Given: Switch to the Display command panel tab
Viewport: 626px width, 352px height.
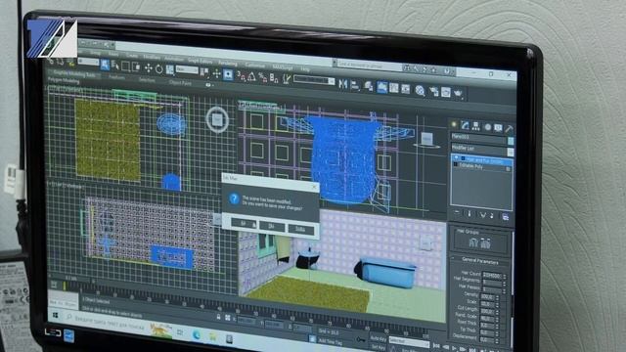Looking at the screenshot, I should click(498, 128).
